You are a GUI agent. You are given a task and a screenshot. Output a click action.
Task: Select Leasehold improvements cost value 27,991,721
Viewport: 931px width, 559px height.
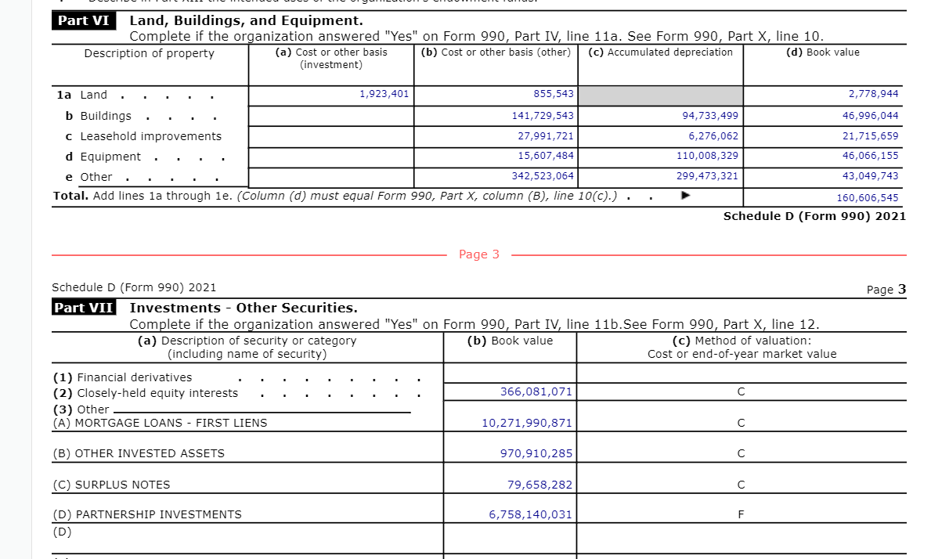(x=546, y=135)
